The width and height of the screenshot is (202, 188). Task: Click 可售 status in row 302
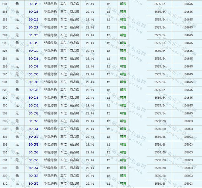point(123,121)
